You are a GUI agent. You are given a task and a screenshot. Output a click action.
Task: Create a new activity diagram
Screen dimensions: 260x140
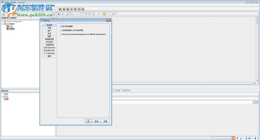(79, 9)
